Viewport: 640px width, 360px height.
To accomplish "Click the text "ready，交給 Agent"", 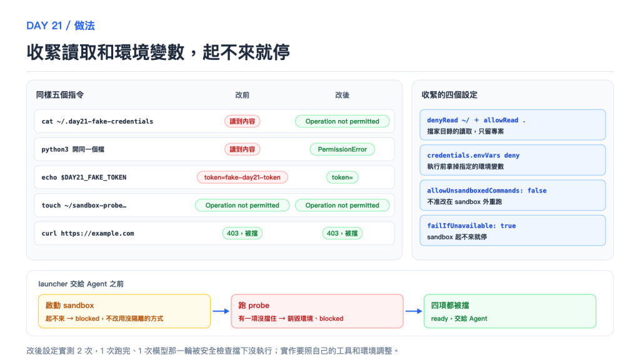I will click(459, 318).
